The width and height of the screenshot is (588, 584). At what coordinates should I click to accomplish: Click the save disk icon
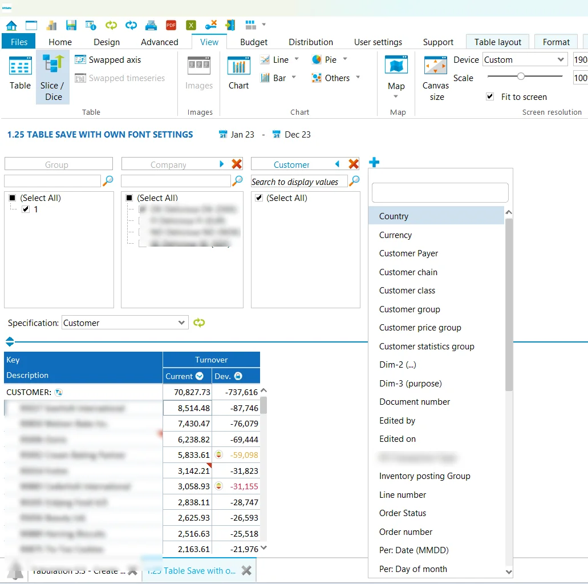pyautogui.click(x=71, y=25)
